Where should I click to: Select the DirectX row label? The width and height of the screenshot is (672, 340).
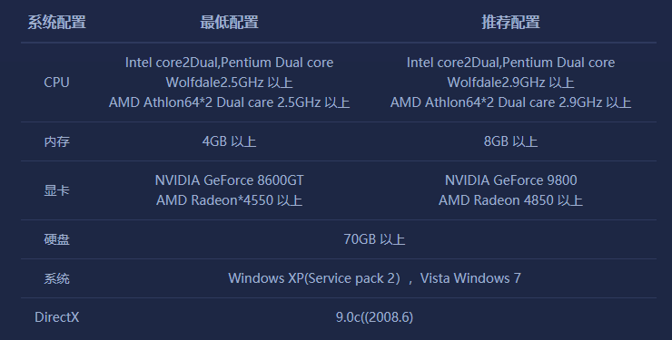pos(56,317)
